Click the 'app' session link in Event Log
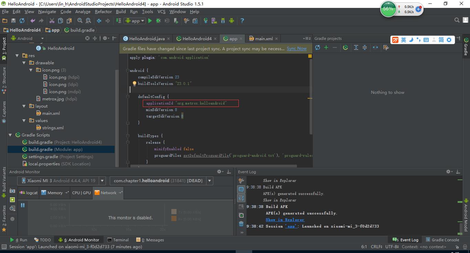The width and height of the screenshot is (470, 253). pyautogui.click(x=291, y=226)
